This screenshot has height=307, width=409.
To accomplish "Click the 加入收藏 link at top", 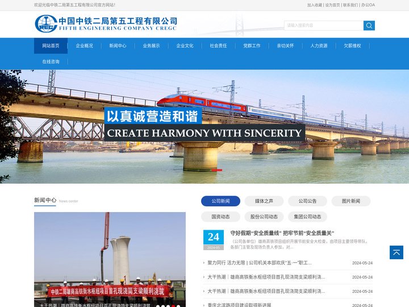I will point(314,5).
